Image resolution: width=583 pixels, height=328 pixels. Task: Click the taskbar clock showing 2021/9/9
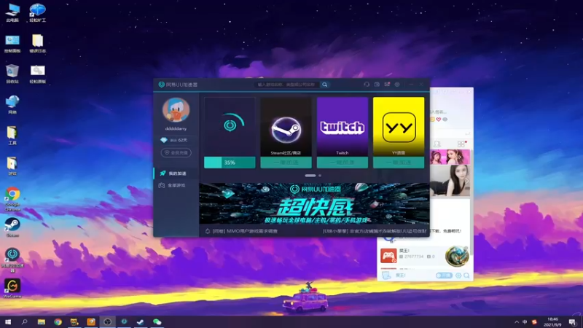[x=552, y=321]
